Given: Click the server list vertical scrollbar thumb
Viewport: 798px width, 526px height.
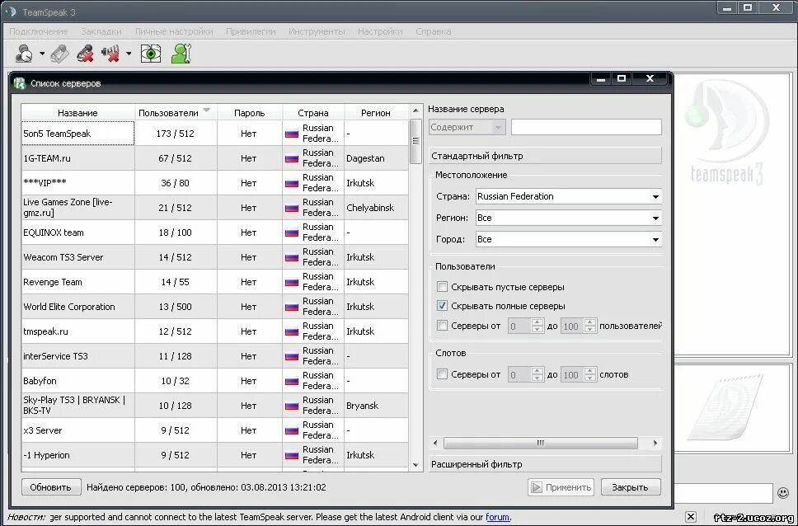Looking at the screenshot, I should click(415, 142).
